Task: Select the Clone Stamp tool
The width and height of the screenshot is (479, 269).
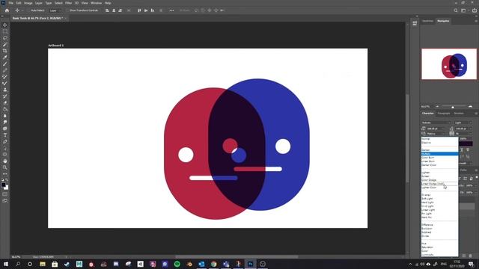Action: coord(5,90)
